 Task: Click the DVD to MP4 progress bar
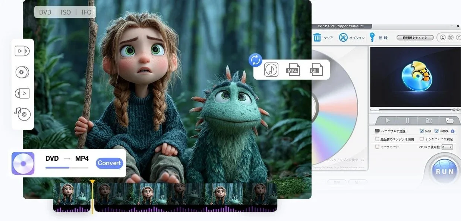(x=67, y=167)
